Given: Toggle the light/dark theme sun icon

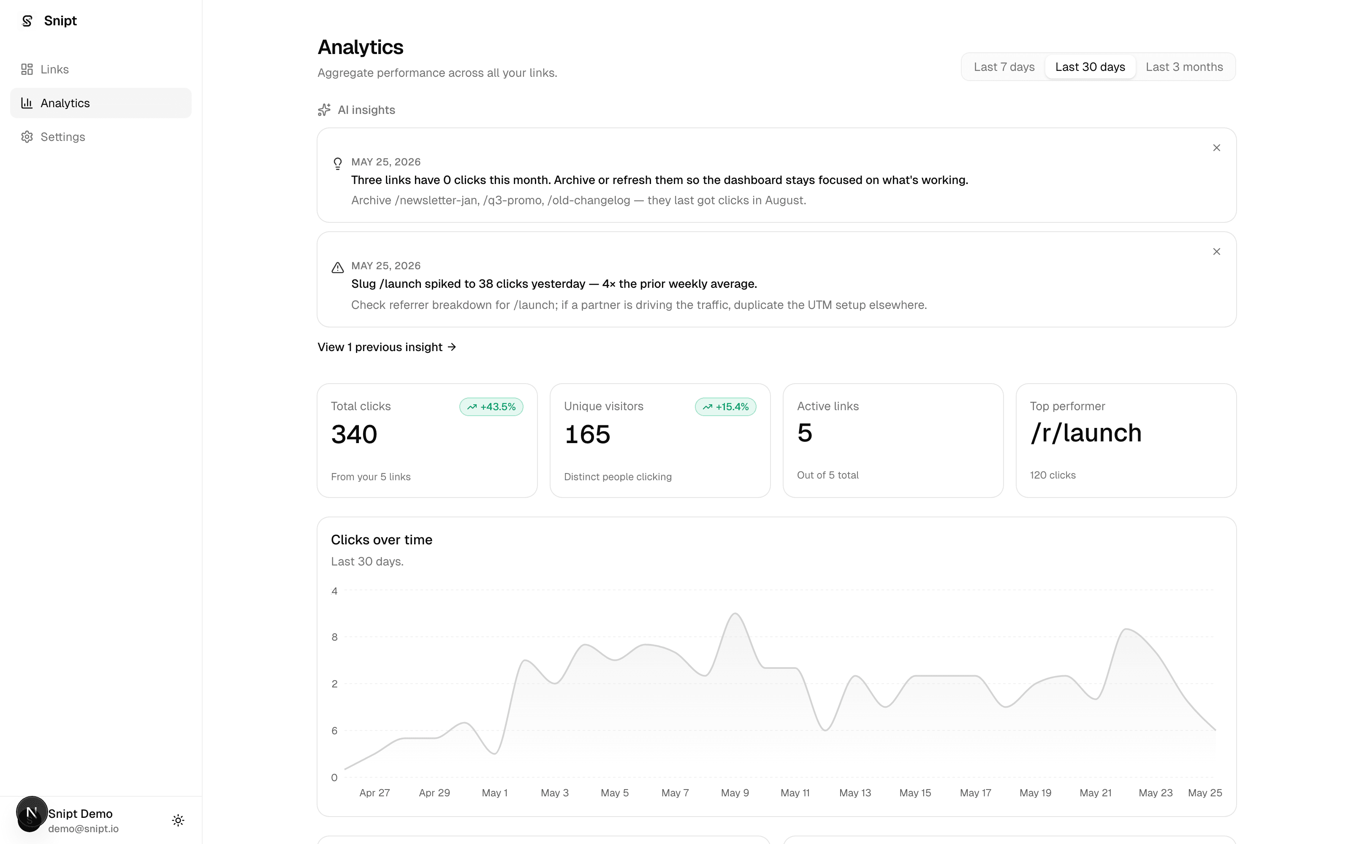Looking at the screenshot, I should (x=178, y=820).
